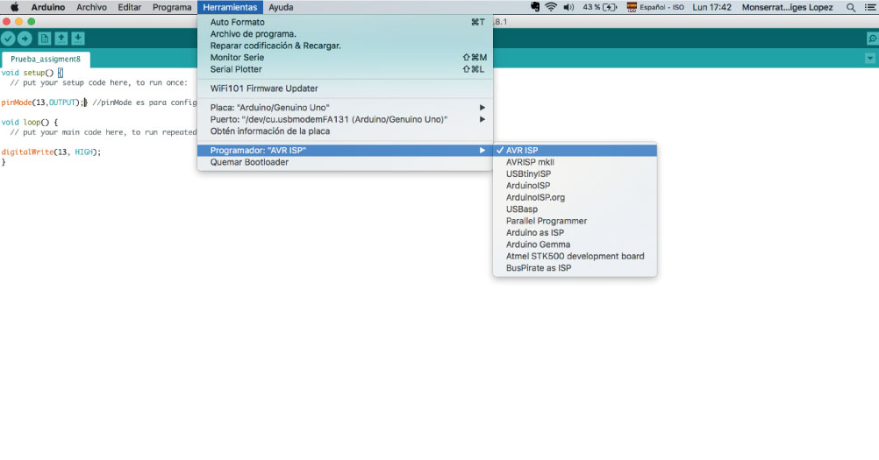Open the Archivo menu
Image resolution: width=879 pixels, height=460 pixels.
pos(91,7)
